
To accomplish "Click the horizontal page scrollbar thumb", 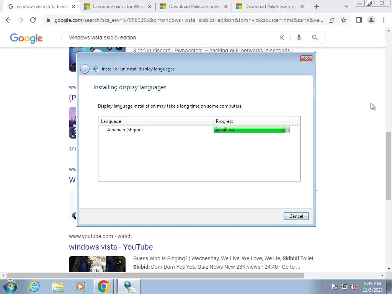I will 155,276.
